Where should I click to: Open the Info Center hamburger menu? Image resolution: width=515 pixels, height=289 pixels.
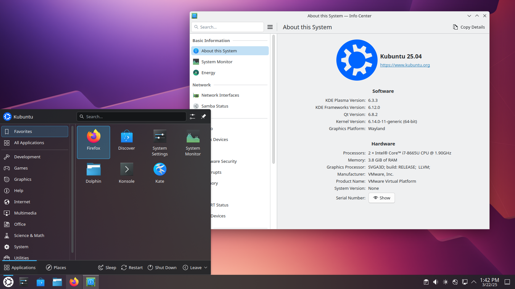[270, 27]
